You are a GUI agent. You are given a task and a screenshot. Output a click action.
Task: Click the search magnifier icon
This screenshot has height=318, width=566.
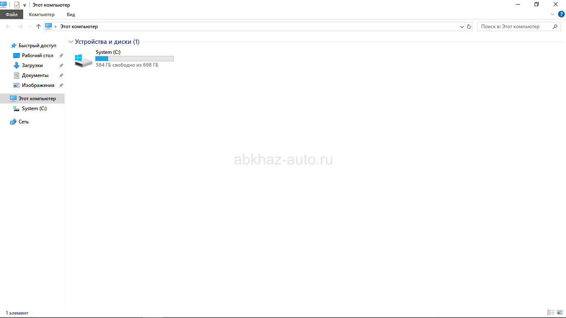coord(555,26)
